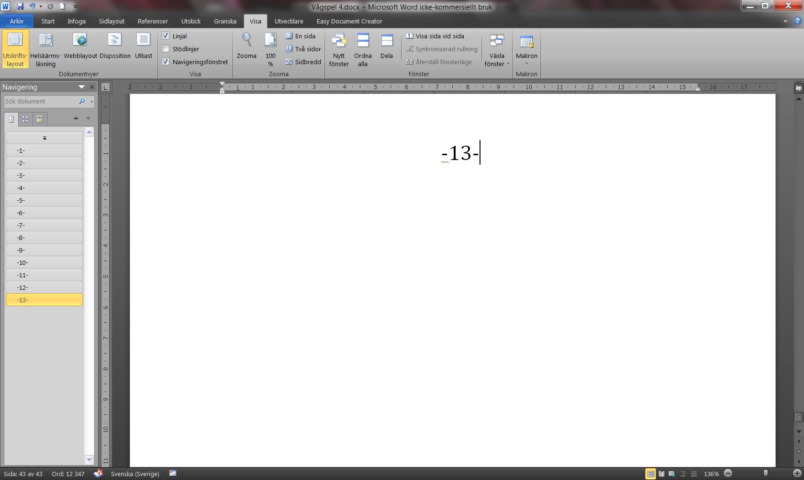Set zoom to 100 %
This screenshot has width=804, height=480.
[x=270, y=49]
